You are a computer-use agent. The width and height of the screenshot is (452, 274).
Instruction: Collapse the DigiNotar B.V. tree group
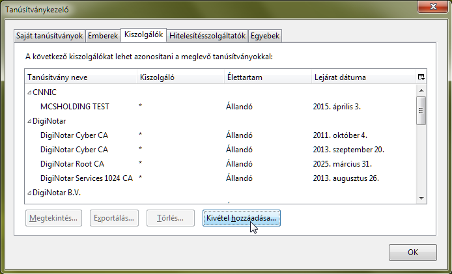[x=29, y=193]
